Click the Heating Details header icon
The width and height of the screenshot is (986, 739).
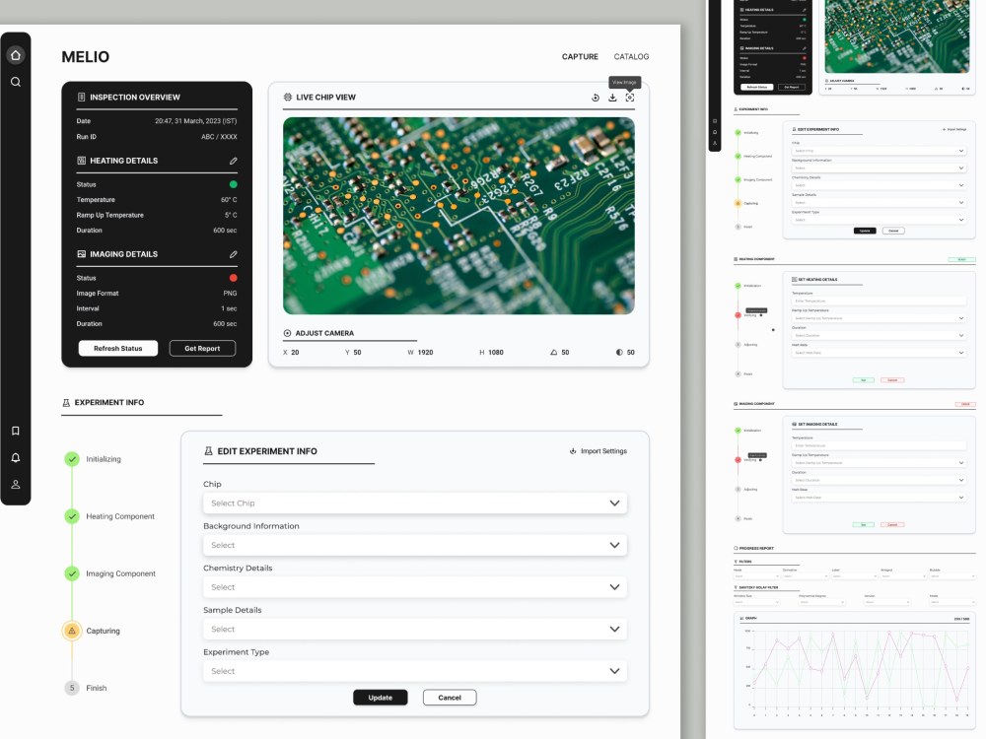tap(81, 161)
